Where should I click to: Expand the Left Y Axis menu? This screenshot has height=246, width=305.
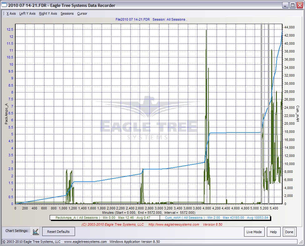click(27, 13)
